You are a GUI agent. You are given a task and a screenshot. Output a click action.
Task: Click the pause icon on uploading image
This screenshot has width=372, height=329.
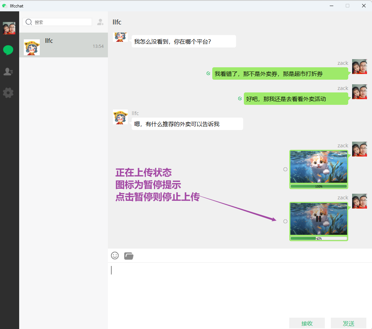point(318,219)
